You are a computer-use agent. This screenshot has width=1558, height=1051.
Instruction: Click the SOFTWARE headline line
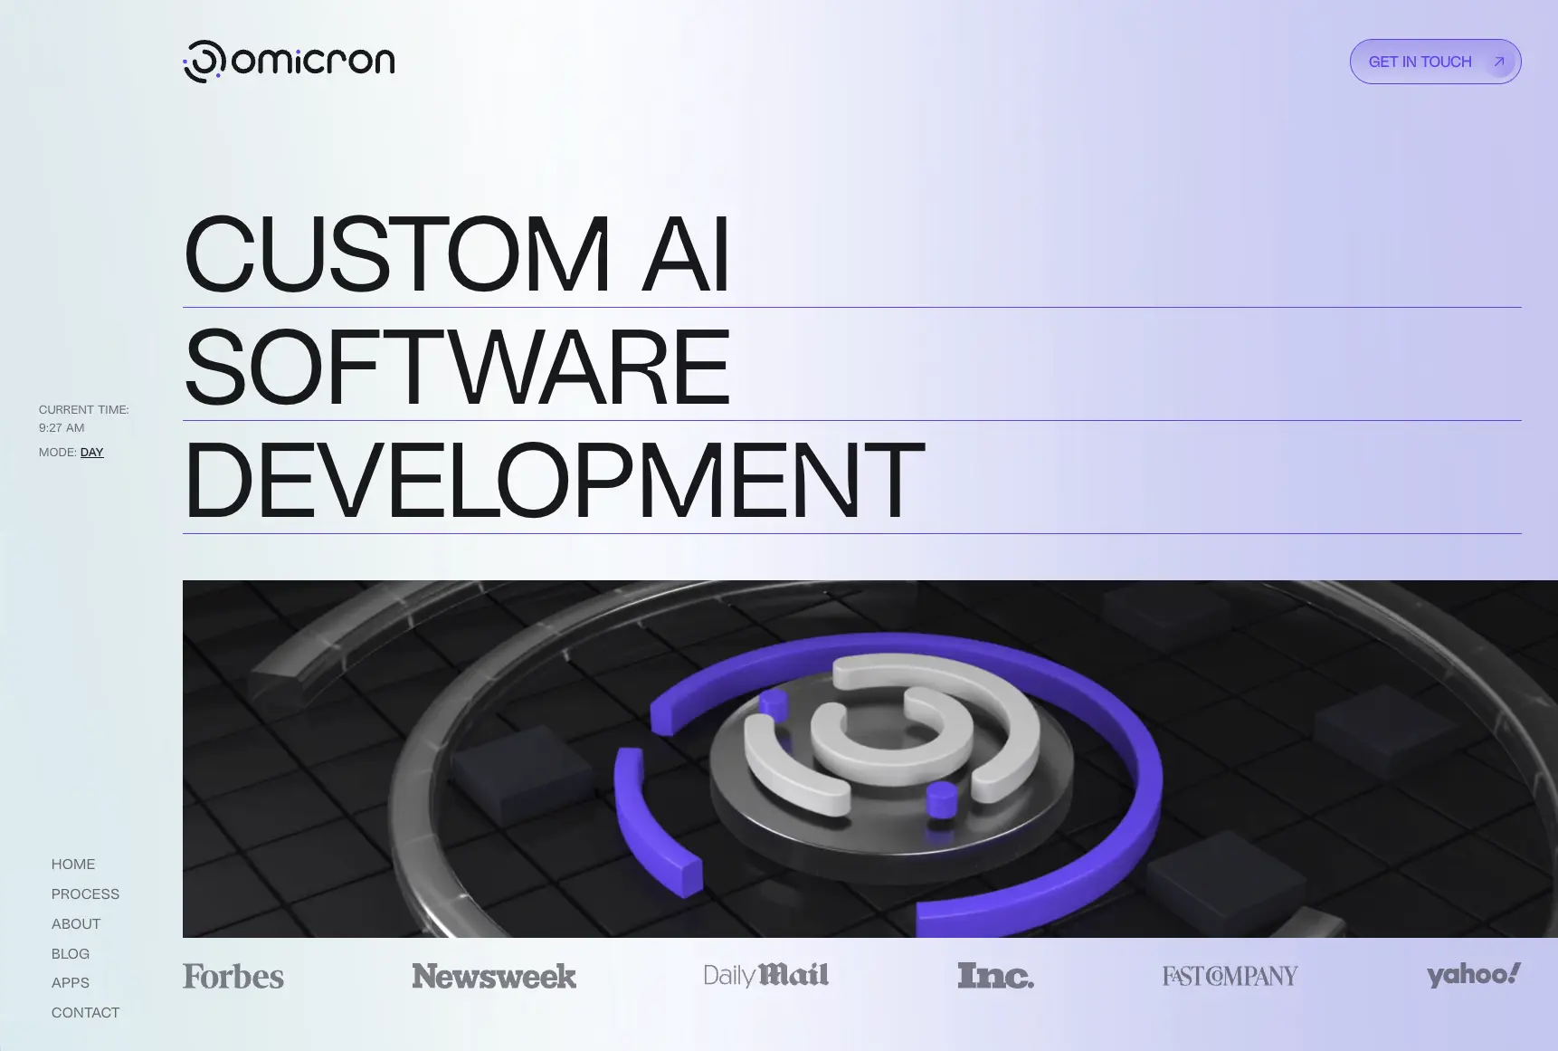(457, 367)
